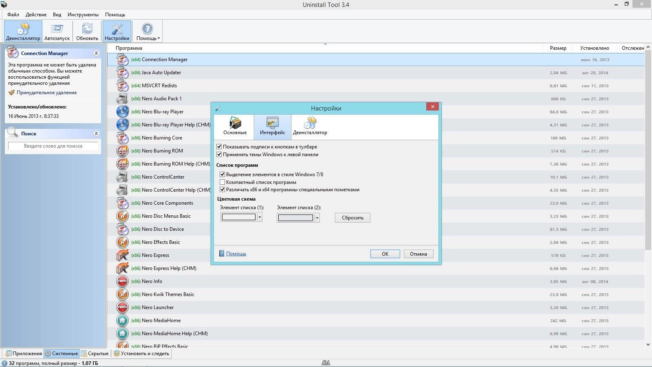
Task: Select the Интерфейс settings tab
Action: pyautogui.click(x=273, y=126)
